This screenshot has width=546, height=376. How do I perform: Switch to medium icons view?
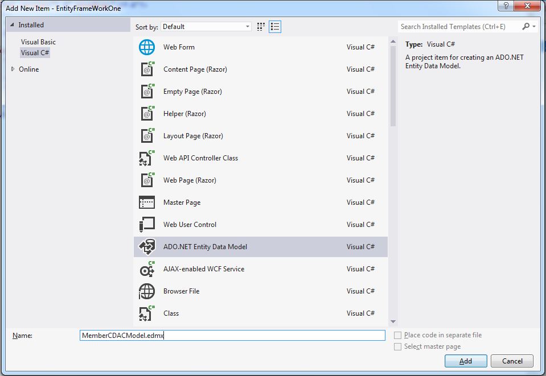[261, 27]
